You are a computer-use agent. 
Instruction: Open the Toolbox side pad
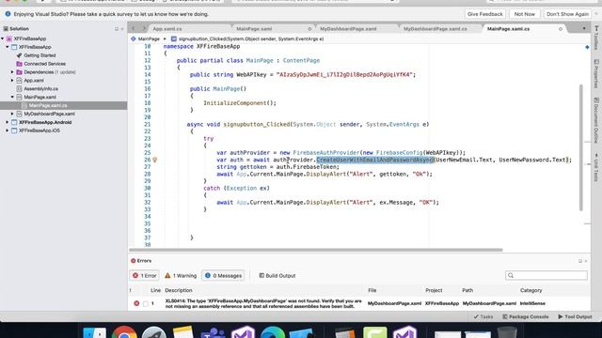point(596,38)
